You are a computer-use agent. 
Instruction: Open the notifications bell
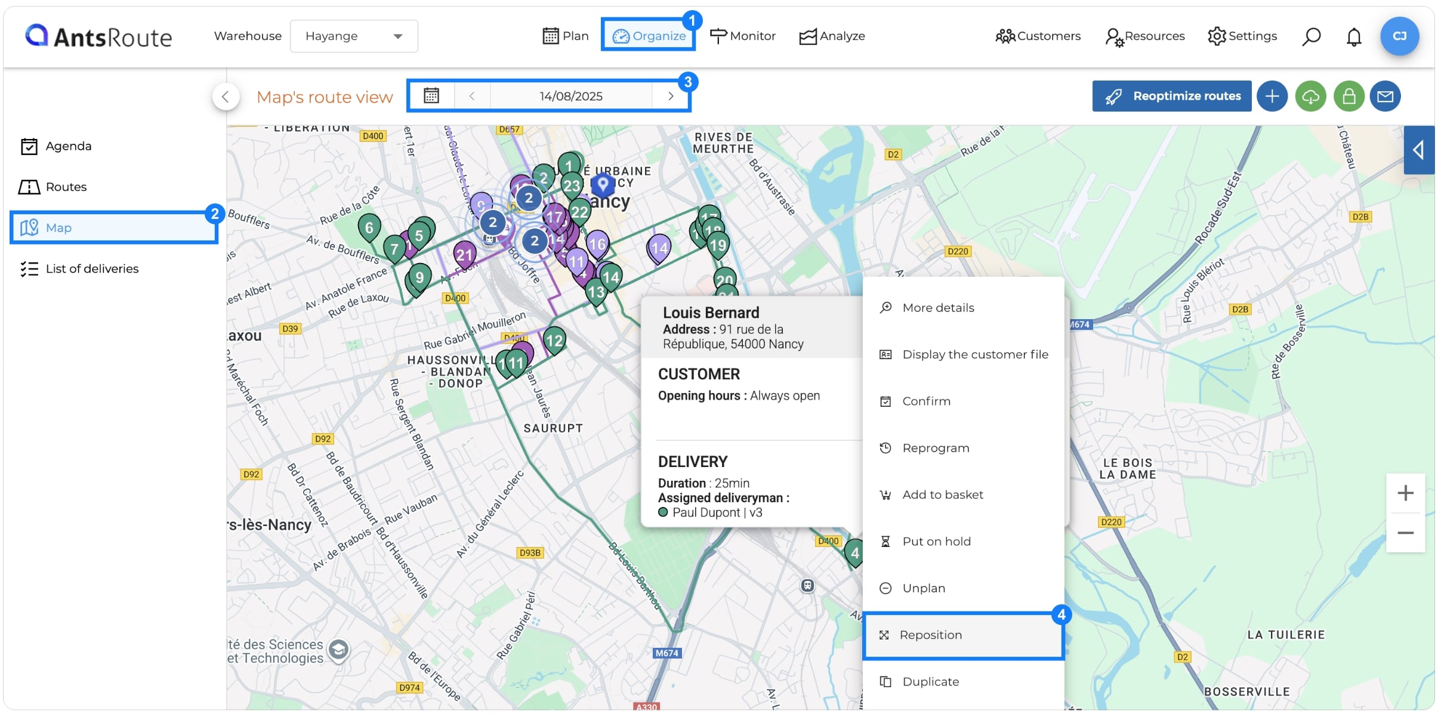[x=1354, y=37]
